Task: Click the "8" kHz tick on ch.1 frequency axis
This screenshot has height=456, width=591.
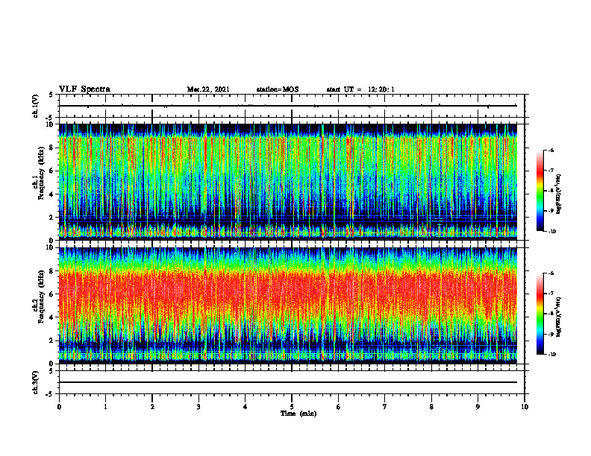Action: click(x=52, y=148)
